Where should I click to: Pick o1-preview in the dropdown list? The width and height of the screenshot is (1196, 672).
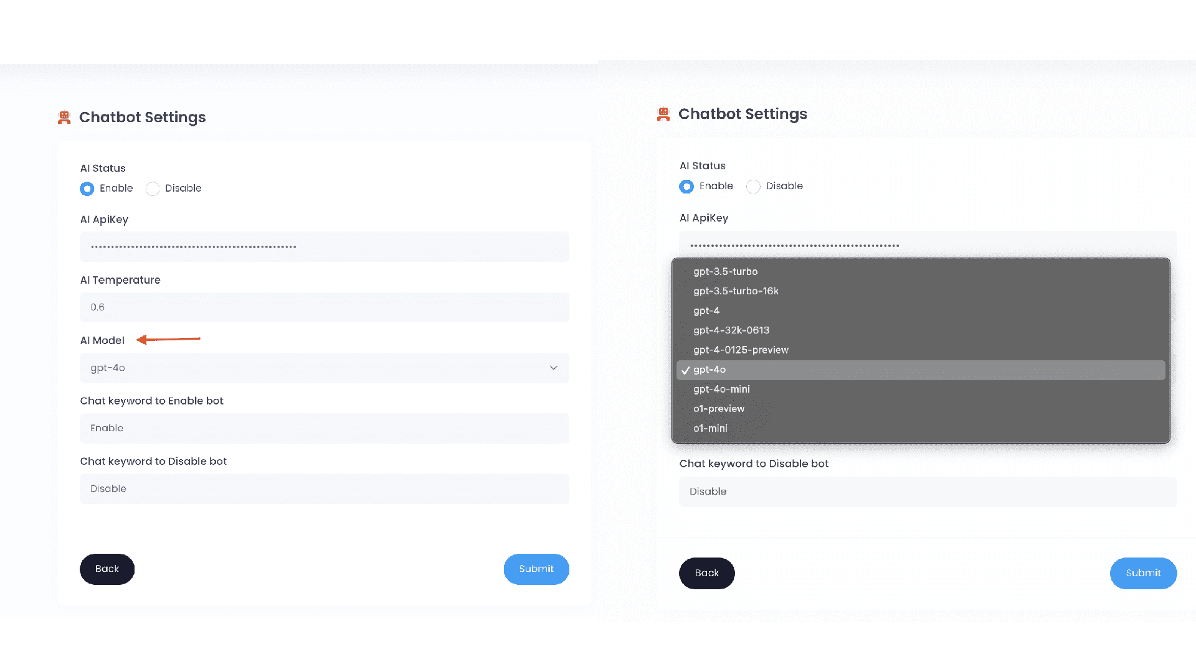click(719, 409)
